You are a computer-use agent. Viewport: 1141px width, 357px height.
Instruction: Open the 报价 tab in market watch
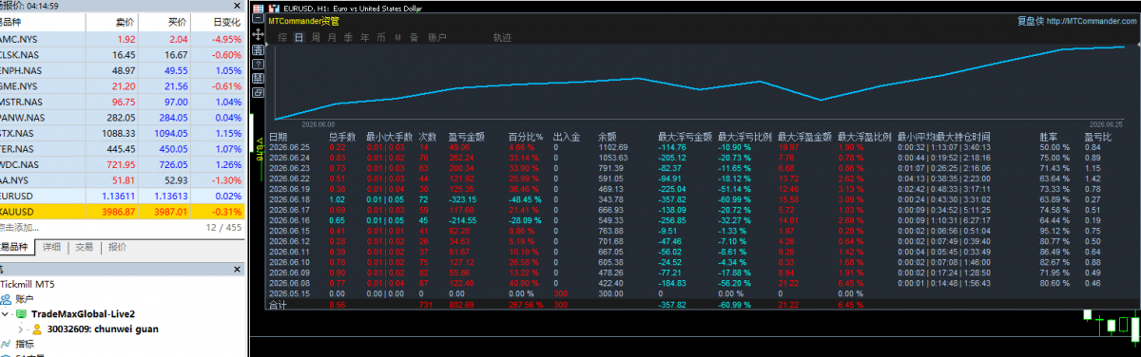[x=117, y=247]
